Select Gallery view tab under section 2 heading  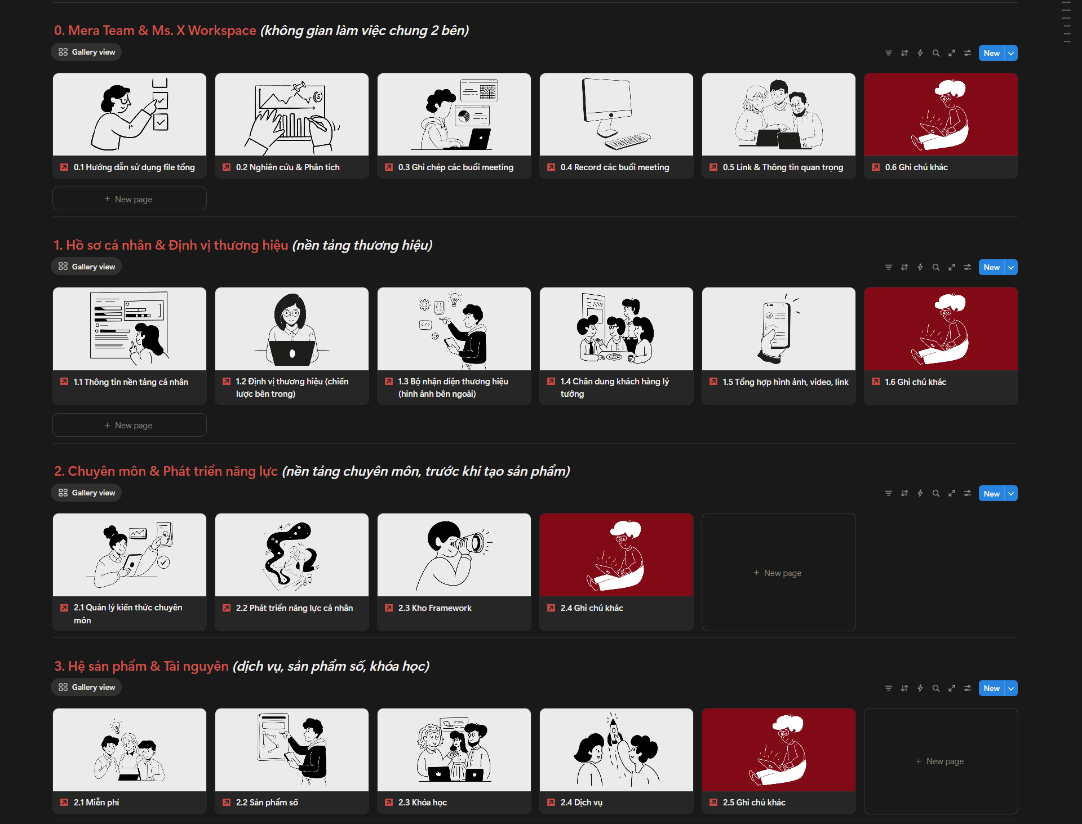[x=87, y=493]
